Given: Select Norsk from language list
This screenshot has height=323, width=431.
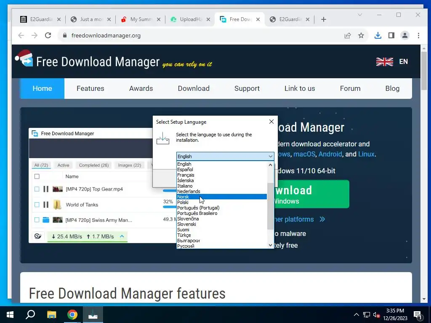Looking at the screenshot, I should (x=221, y=197).
